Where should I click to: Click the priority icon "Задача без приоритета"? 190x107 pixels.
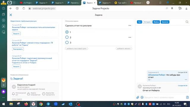coord(44,94)
